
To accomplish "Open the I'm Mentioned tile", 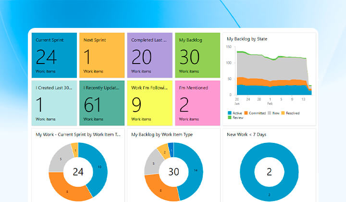I will pos(198,103).
